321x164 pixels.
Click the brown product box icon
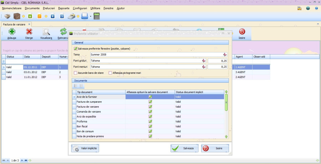17,16
